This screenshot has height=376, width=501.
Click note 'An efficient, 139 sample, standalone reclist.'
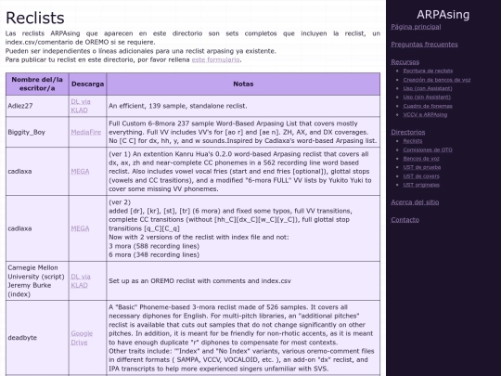177,106
